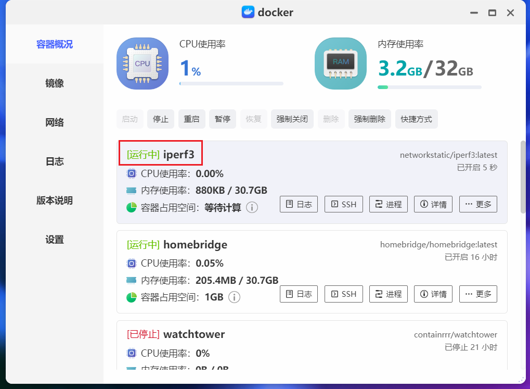Open 进程 for the iperf3 container
530x389 pixels.
click(389, 204)
